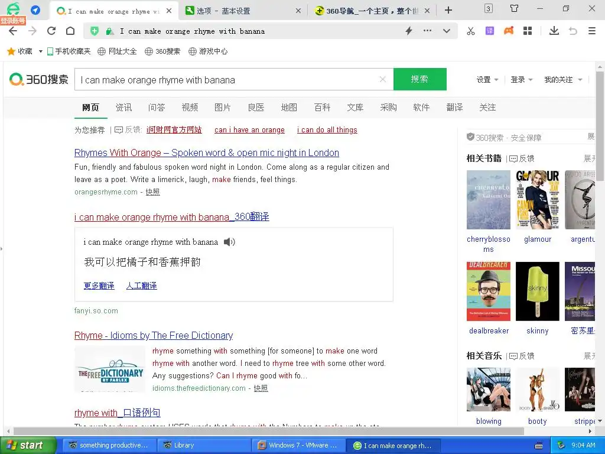
Task: Click the 人工翻译 link
Action: (142, 286)
